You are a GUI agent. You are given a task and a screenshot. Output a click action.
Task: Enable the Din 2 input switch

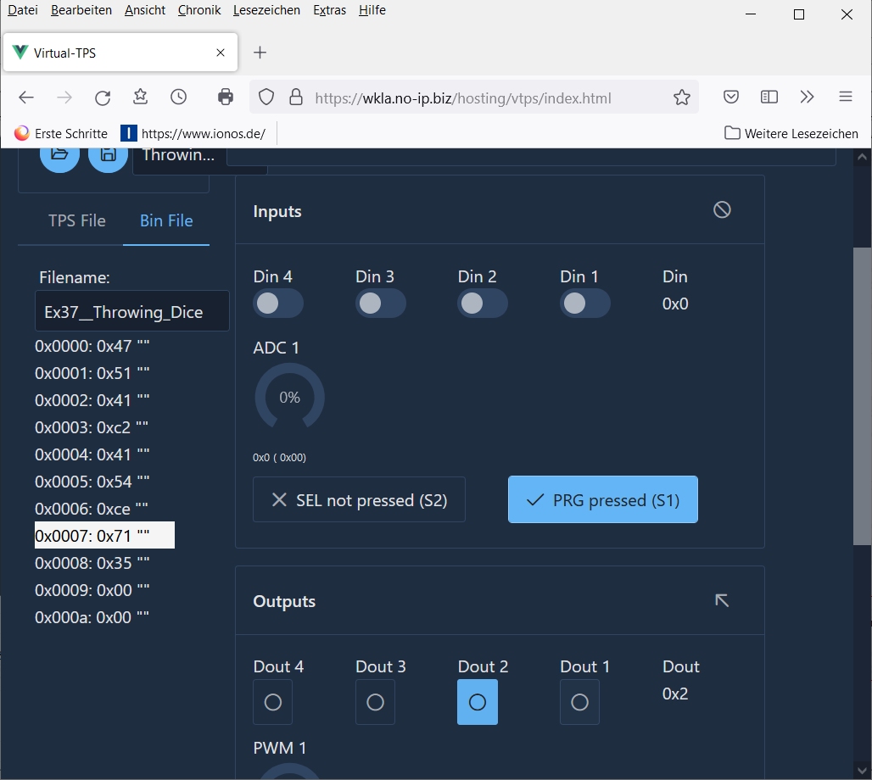click(482, 304)
